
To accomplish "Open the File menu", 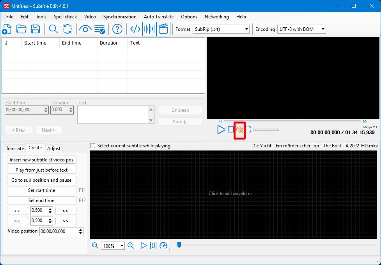I will 10,17.
